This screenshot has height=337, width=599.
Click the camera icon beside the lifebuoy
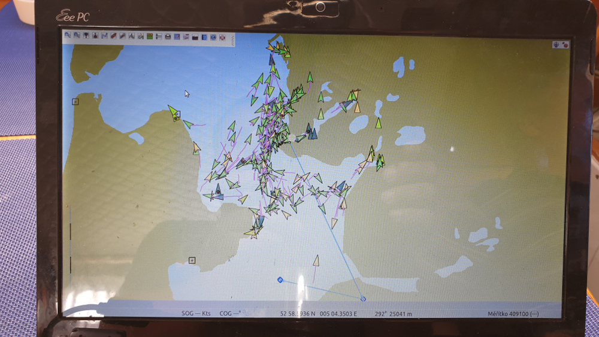(213, 37)
